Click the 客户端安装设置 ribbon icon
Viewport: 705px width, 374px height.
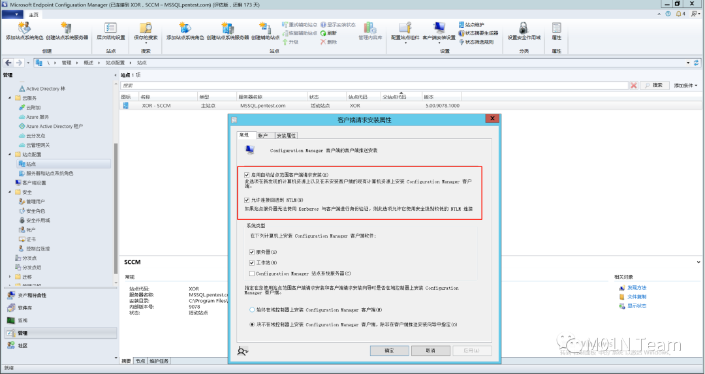tap(439, 28)
